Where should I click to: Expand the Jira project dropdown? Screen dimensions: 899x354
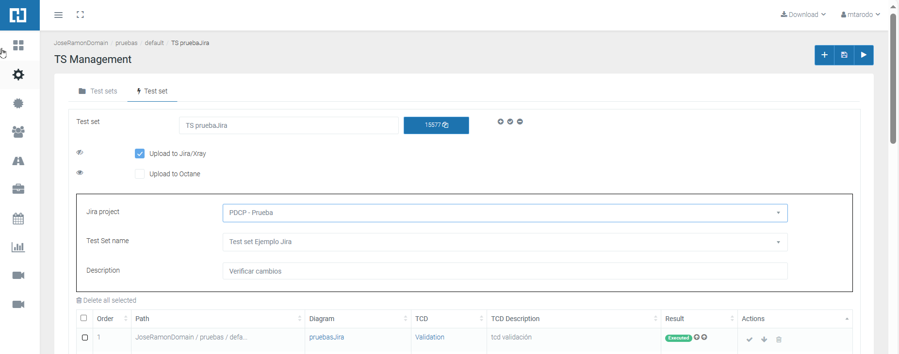coord(505,213)
